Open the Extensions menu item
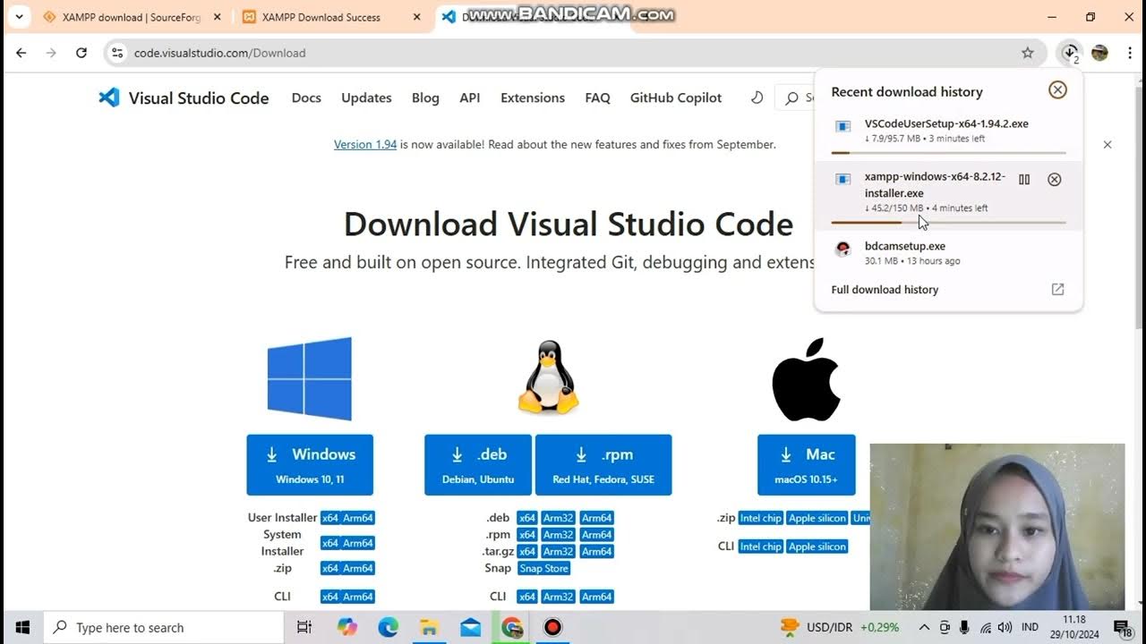This screenshot has width=1146, height=644. (533, 97)
